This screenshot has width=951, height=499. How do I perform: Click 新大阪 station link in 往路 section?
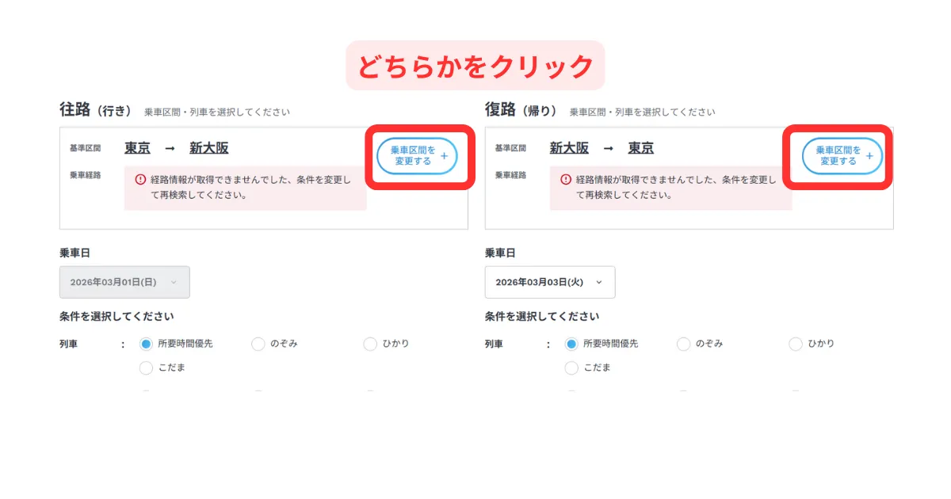tap(208, 148)
